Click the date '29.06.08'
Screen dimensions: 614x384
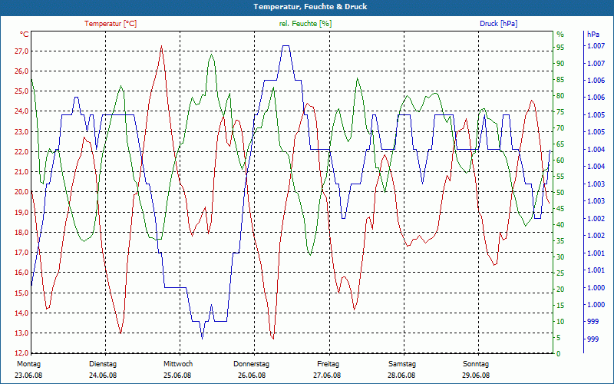476,376
